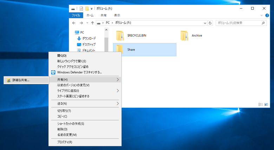
Task: Click the New Folder quick access icon
Action: coord(87,8)
